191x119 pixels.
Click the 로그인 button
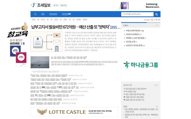pyautogui.click(x=56, y=5)
